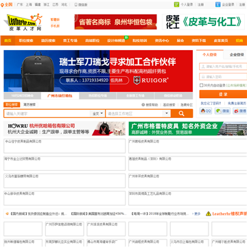Focus the login username input field

[x=223, y=67]
